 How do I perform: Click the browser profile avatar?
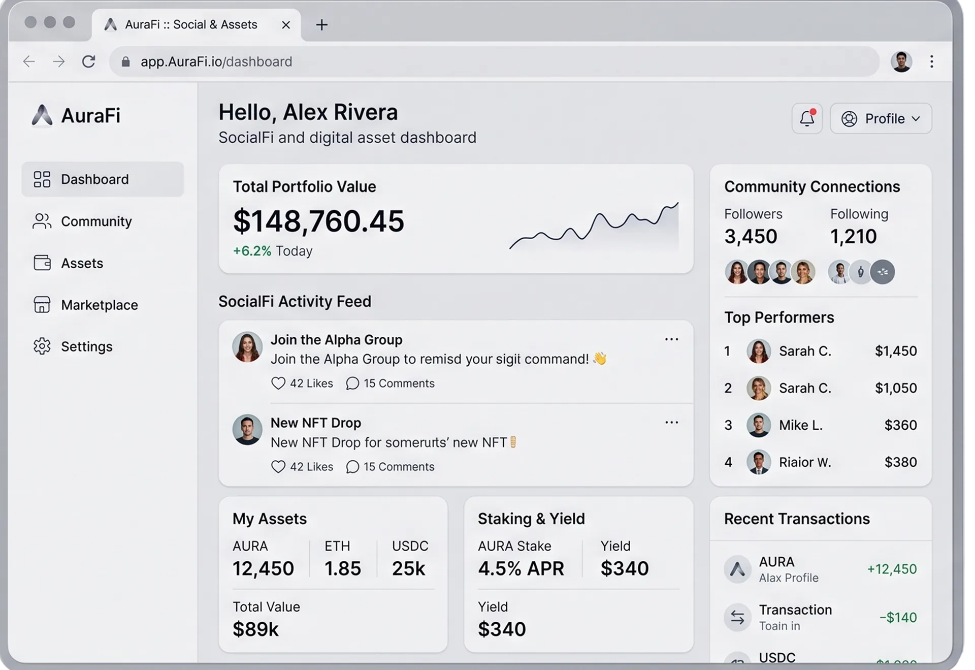[901, 61]
